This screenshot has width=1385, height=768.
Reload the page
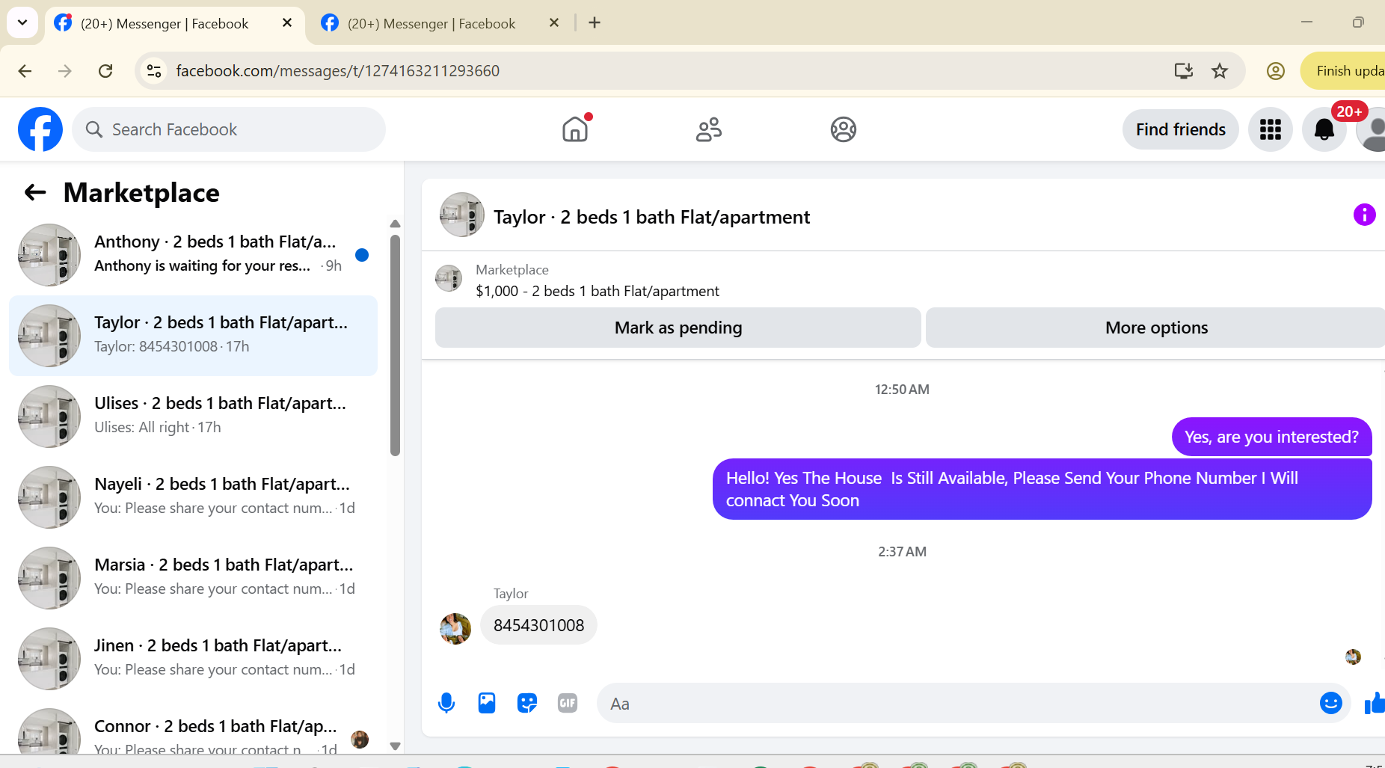105,71
